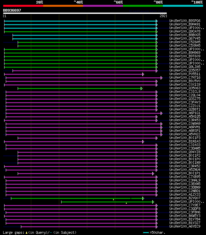
Task: Select the UniRef100_B9J5V0 label
Action: 185,81
